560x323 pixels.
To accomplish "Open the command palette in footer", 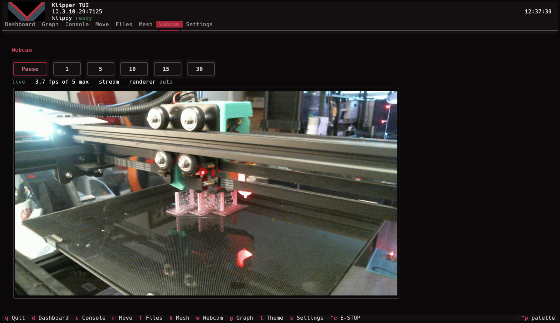I will 538,318.
